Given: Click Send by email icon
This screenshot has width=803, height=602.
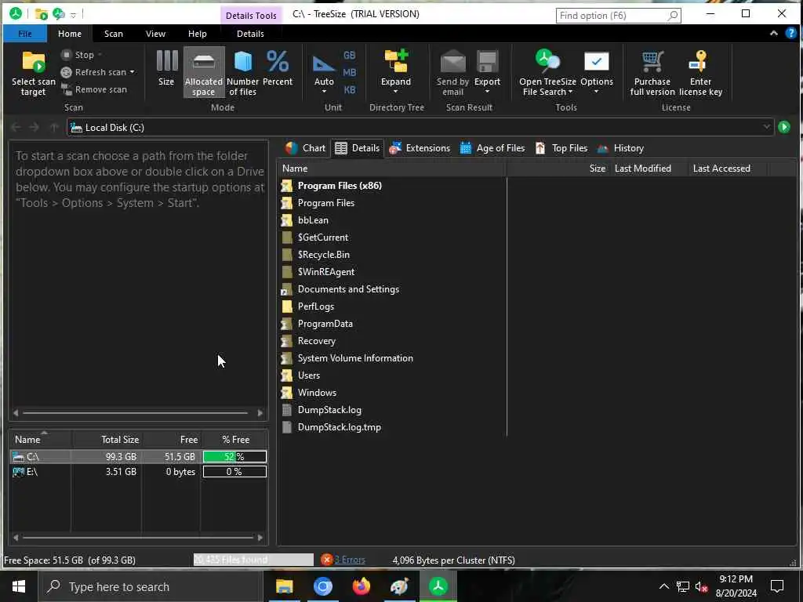Looking at the screenshot, I should [x=452, y=63].
